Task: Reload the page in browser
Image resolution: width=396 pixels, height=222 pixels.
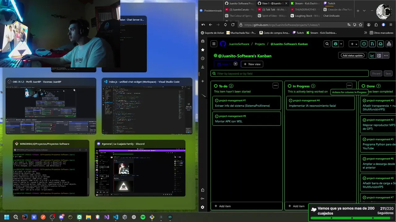Action: pos(233,25)
